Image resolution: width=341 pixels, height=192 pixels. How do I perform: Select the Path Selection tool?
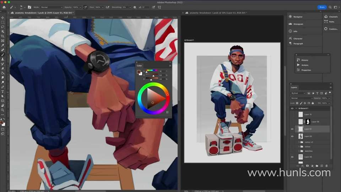tap(2, 96)
